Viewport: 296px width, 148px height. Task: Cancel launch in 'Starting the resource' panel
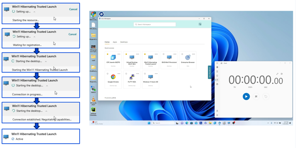(x=73, y=9)
